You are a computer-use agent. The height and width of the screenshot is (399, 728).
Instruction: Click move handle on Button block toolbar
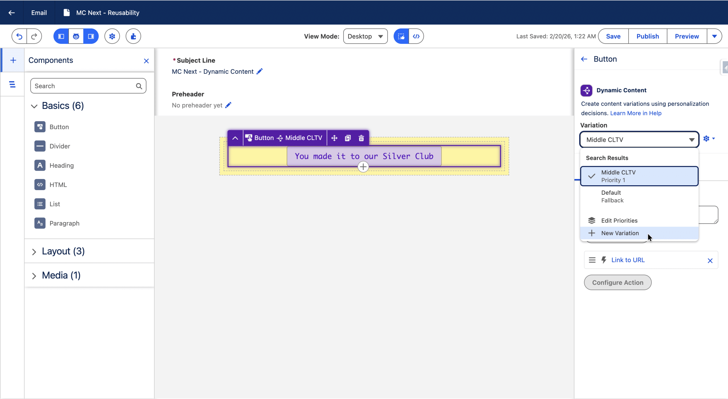coord(334,138)
